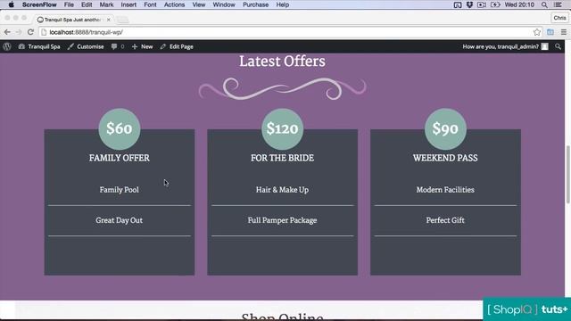This screenshot has height=321, width=571.
Task: Open the Purchase menu
Action: [x=255, y=4]
